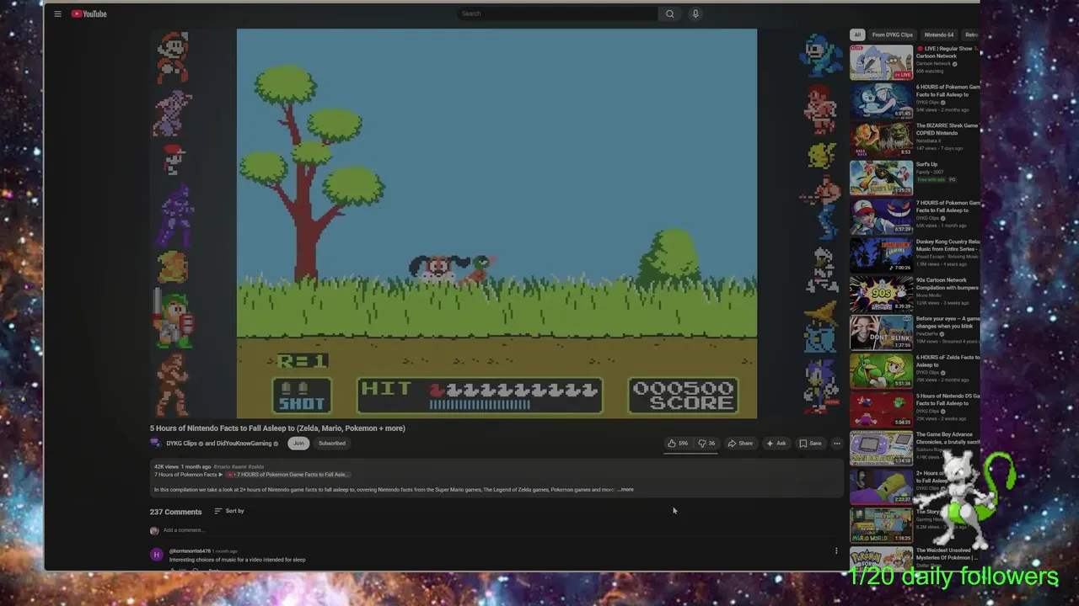Image resolution: width=1079 pixels, height=606 pixels.
Task: Open the YouTube hamburger guide menu
Action: (57, 13)
